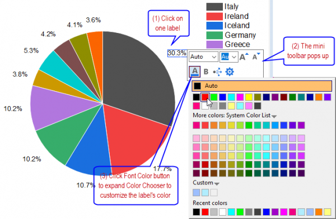Select the 3.6% pie label
The height and width of the screenshot is (219, 336).
tap(94, 20)
